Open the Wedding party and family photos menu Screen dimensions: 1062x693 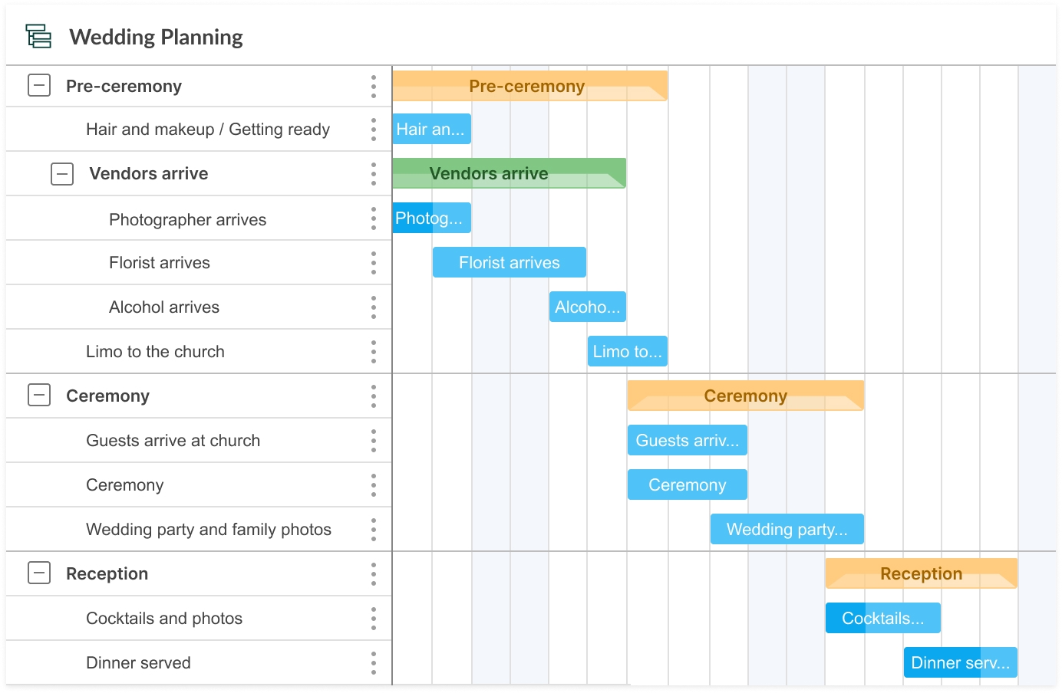tap(374, 529)
